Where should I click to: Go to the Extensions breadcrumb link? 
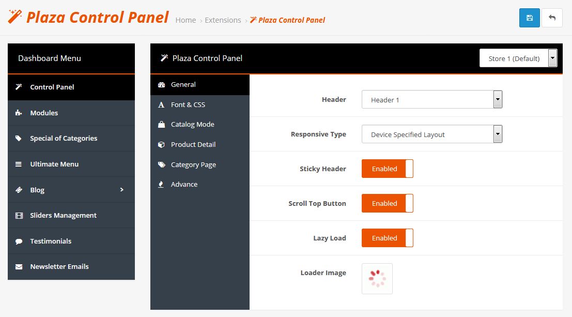click(x=223, y=20)
